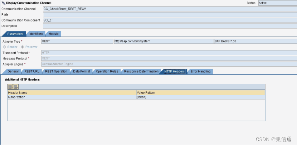
Task: Click the Status field showing Active
Action: (x=277, y=3)
